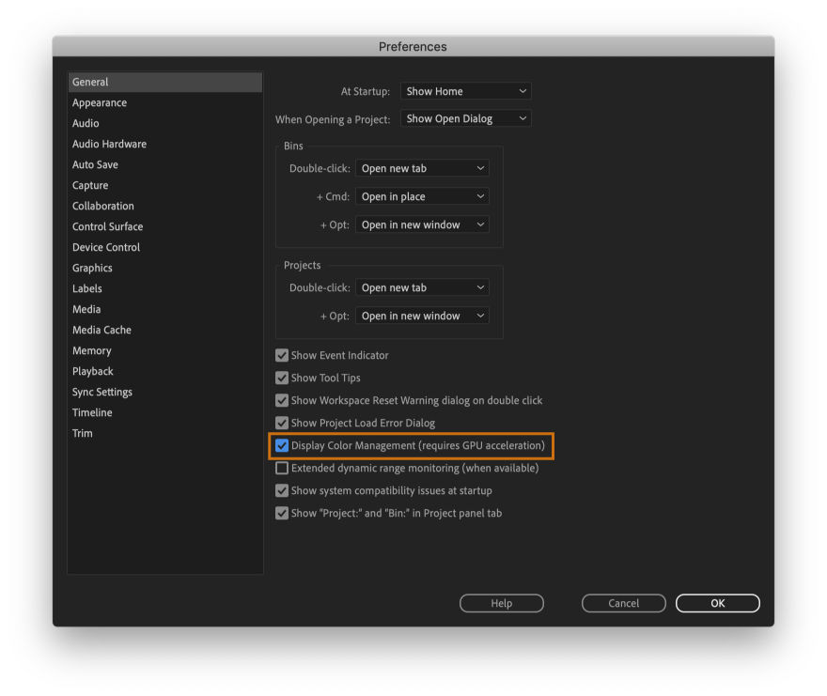Open the Bins + Cmd dropdown
827x696 pixels.
click(x=422, y=195)
